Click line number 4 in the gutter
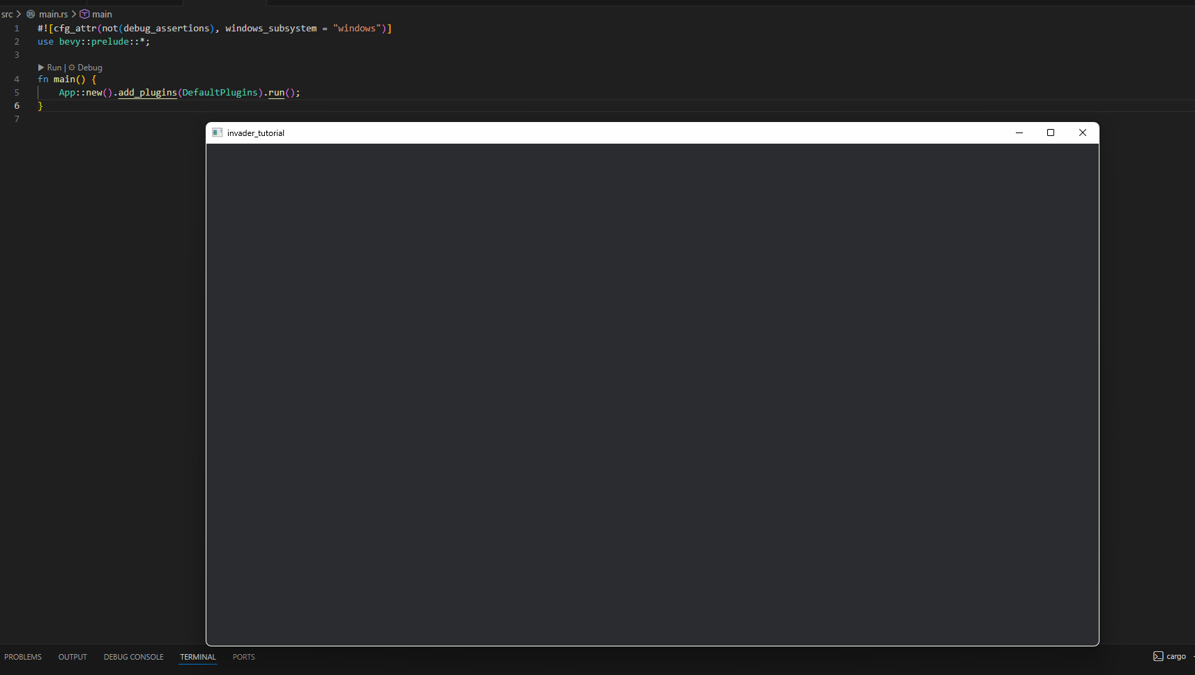The width and height of the screenshot is (1195, 675). pos(17,79)
